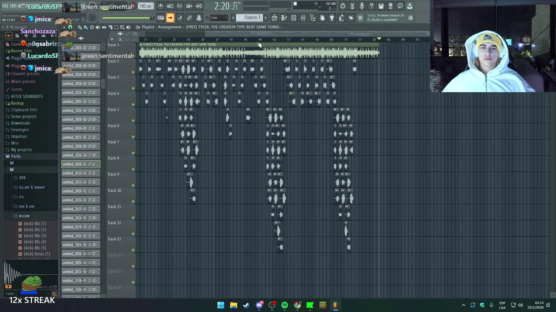Toggle wait for input before recording

point(170,6)
